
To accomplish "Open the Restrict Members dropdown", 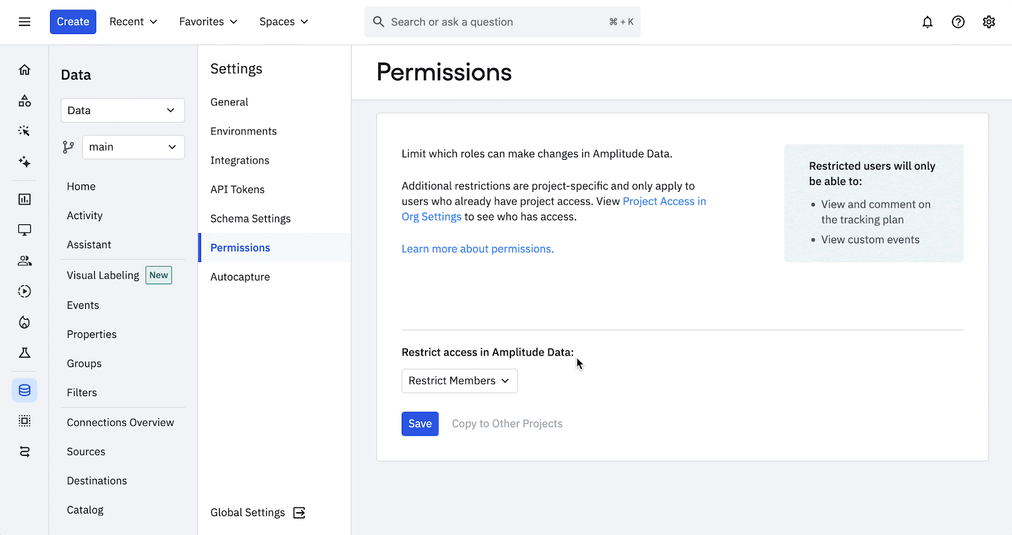I will [459, 381].
